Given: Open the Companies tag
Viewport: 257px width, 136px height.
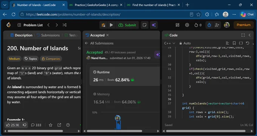Looking at the screenshot, I should click(51, 59).
